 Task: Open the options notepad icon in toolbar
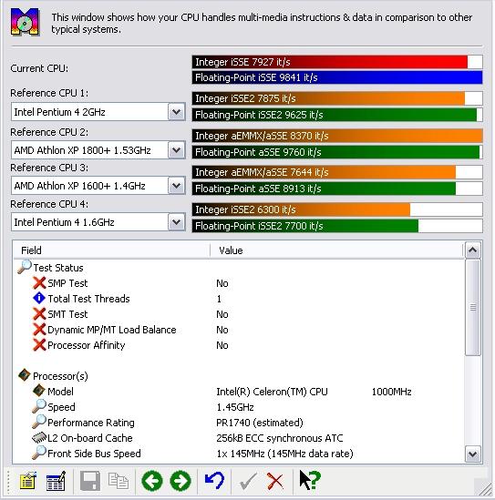[27, 481]
